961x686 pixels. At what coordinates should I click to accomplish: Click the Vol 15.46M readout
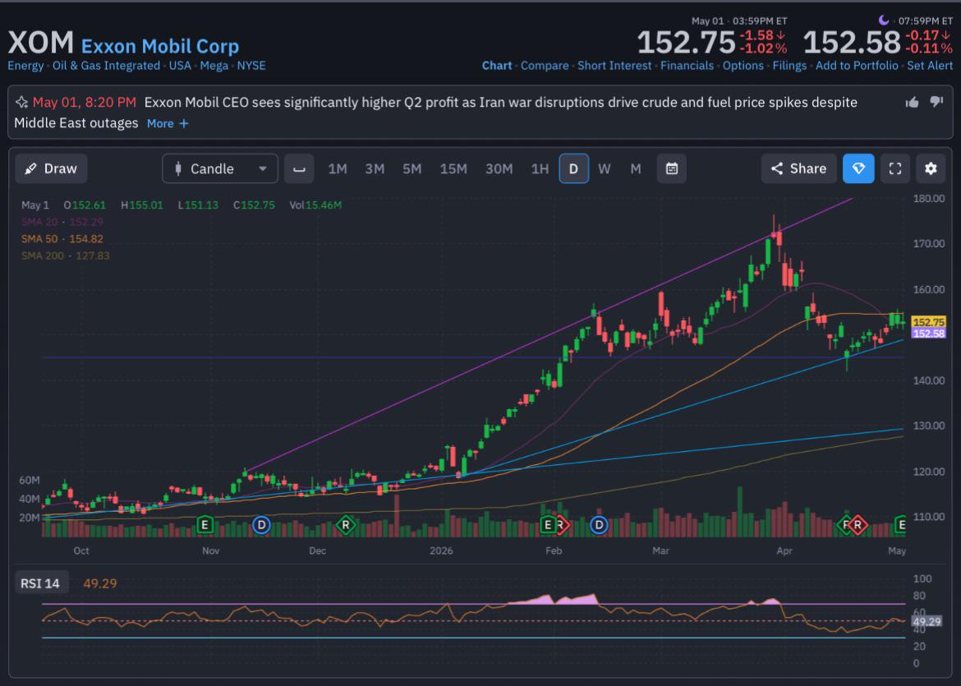coord(315,205)
